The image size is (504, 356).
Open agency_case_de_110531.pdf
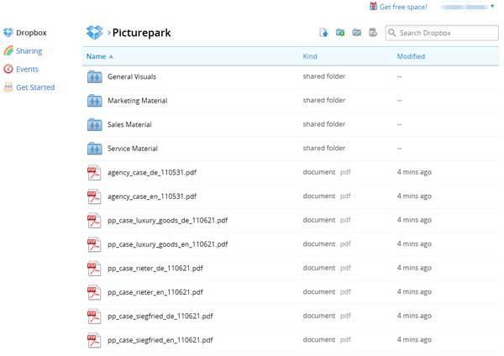point(152,172)
